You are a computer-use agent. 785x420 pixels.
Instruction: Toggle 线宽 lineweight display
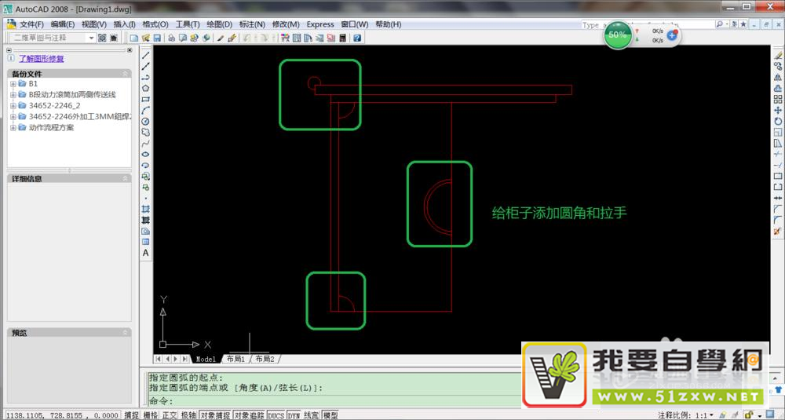pos(312,415)
